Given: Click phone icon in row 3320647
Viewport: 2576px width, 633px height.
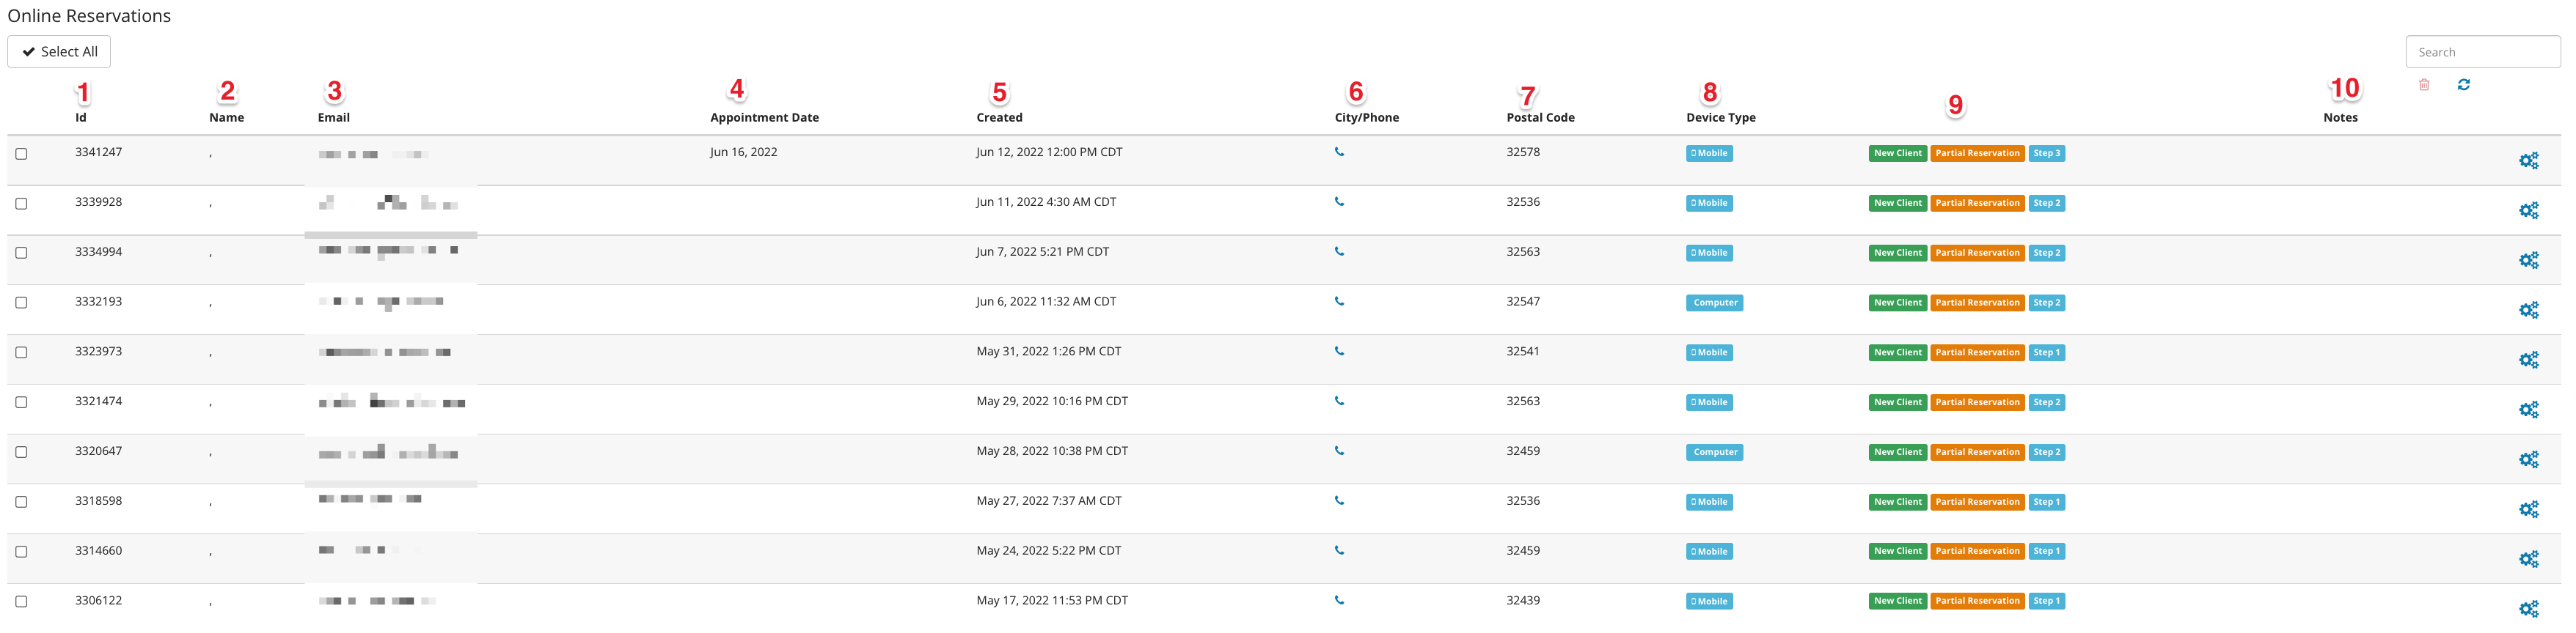Looking at the screenshot, I should click(1339, 451).
